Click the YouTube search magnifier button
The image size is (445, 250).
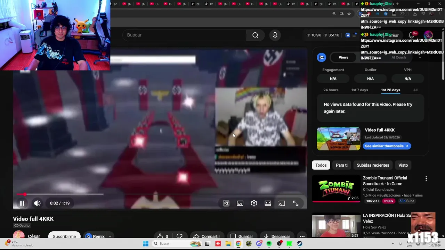click(256, 35)
